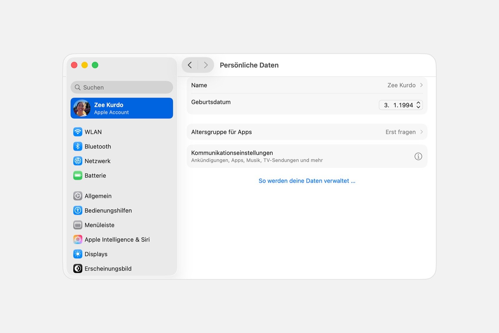499x333 pixels.
Task: Go back using the left chevron
Action: pyautogui.click(x=190, y=65)
